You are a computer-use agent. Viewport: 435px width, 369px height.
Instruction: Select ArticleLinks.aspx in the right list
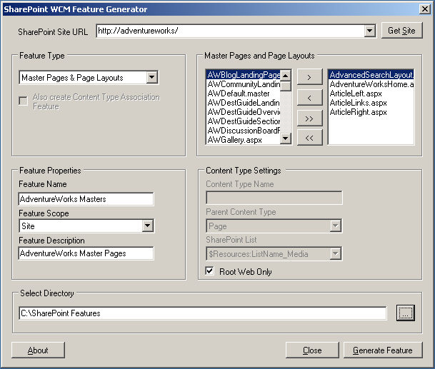[371, 103]
